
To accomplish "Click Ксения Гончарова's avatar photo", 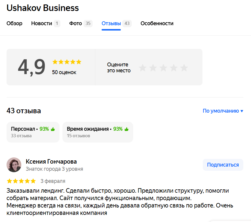I will (x=14, y=165).
